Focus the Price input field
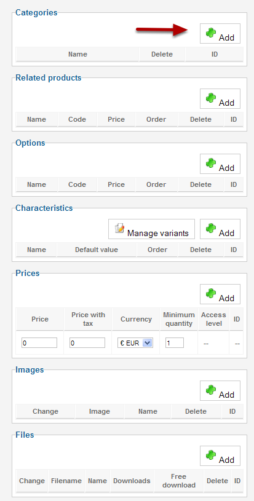Image resolution: width=254 pixels, height=501 pixels. [39, 343]
